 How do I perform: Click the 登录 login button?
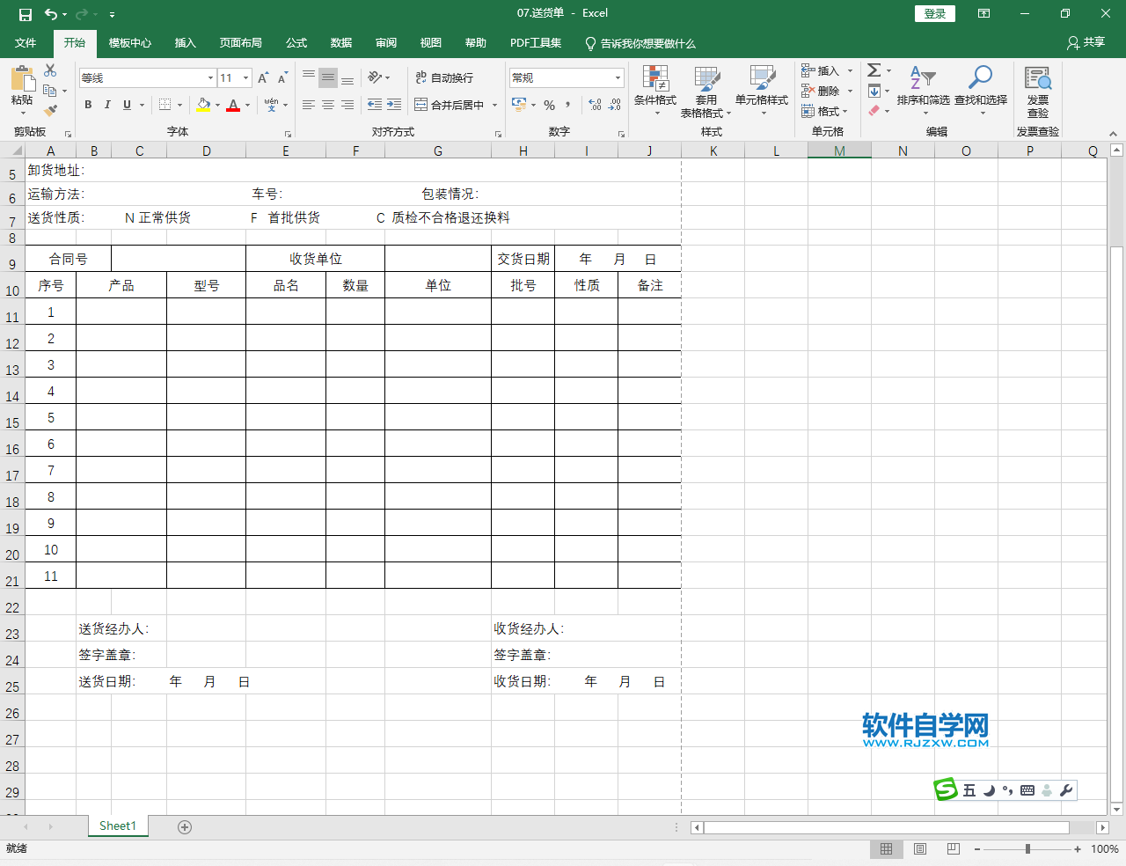tap(935, 13)
